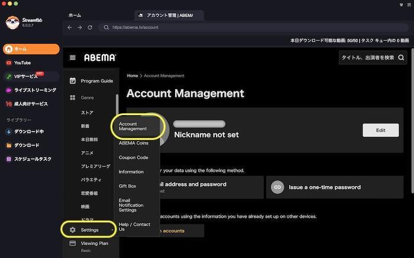Viewport: 414px width, 258px height.
Task: Click the top-right menu icon in title bar
Action: click(409, 5)
